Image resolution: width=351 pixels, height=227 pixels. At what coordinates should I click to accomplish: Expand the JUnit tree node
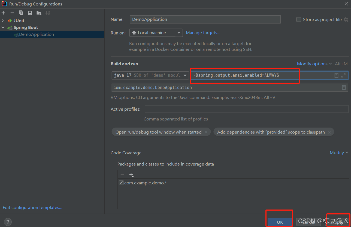[3, 21]
